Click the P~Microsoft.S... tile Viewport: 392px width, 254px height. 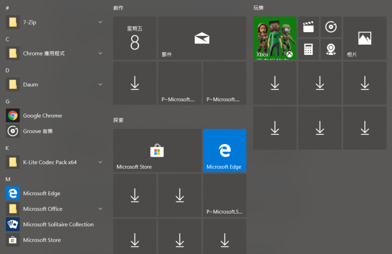(x=225, y=195)
